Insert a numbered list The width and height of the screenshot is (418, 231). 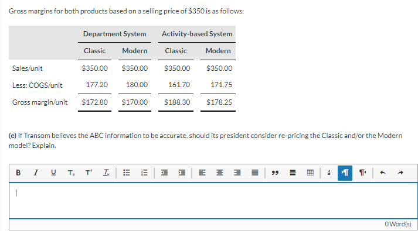(144, 173)
